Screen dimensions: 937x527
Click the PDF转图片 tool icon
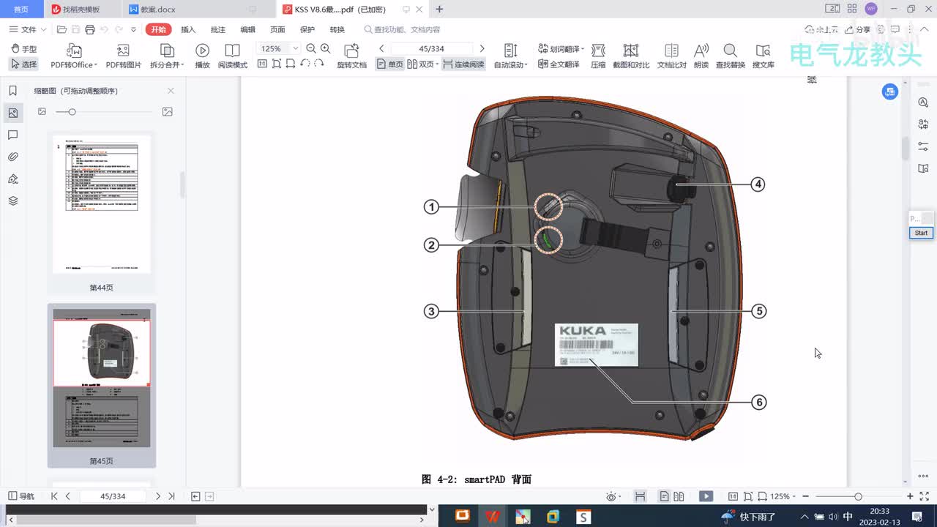point(123,51)
